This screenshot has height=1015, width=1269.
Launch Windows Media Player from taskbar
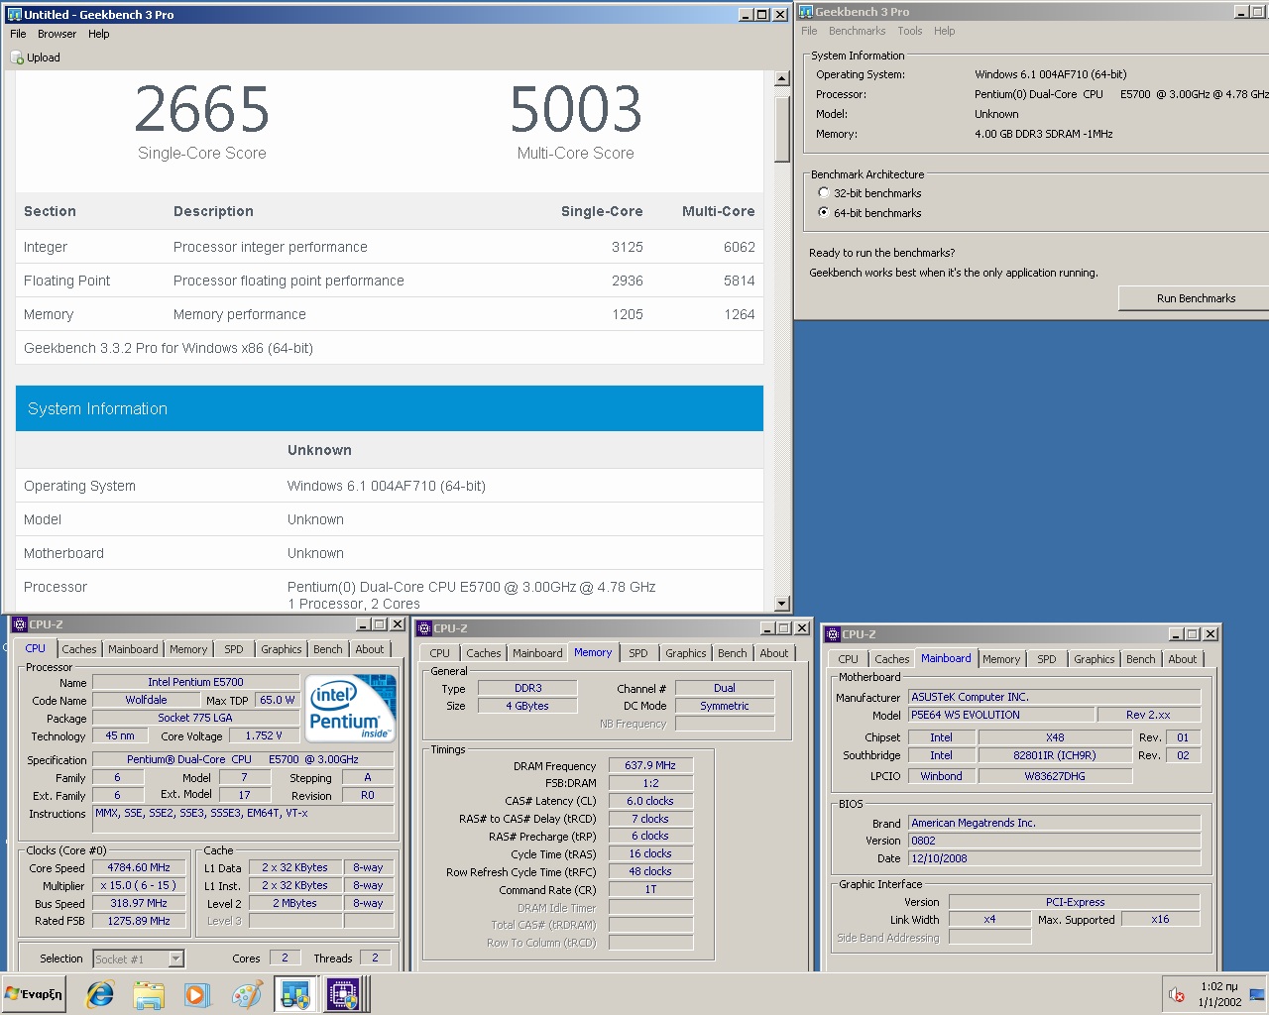tap(197, 994)
